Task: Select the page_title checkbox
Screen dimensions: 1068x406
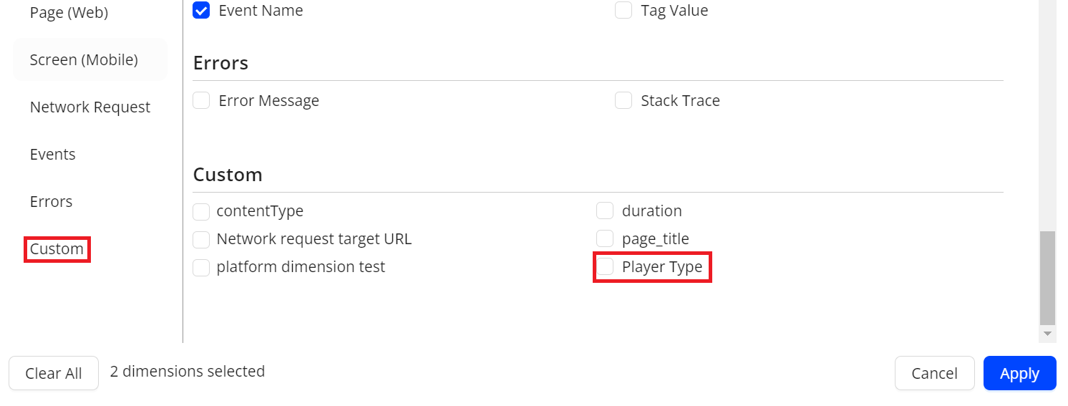Action: click(x=605, y=239)
